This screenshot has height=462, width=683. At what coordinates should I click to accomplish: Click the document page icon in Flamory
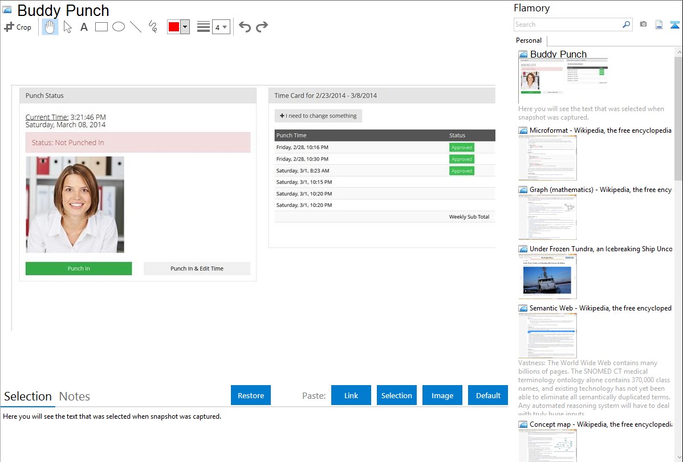(x=659, y=24)
